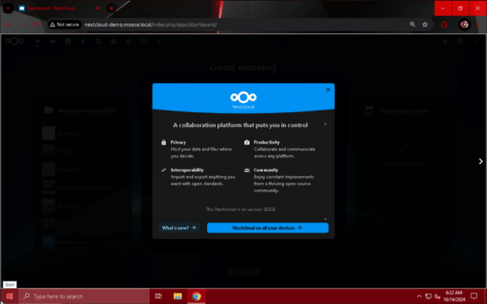487x304 pixels.
Task: Go back in browser history
Action: 8,24
